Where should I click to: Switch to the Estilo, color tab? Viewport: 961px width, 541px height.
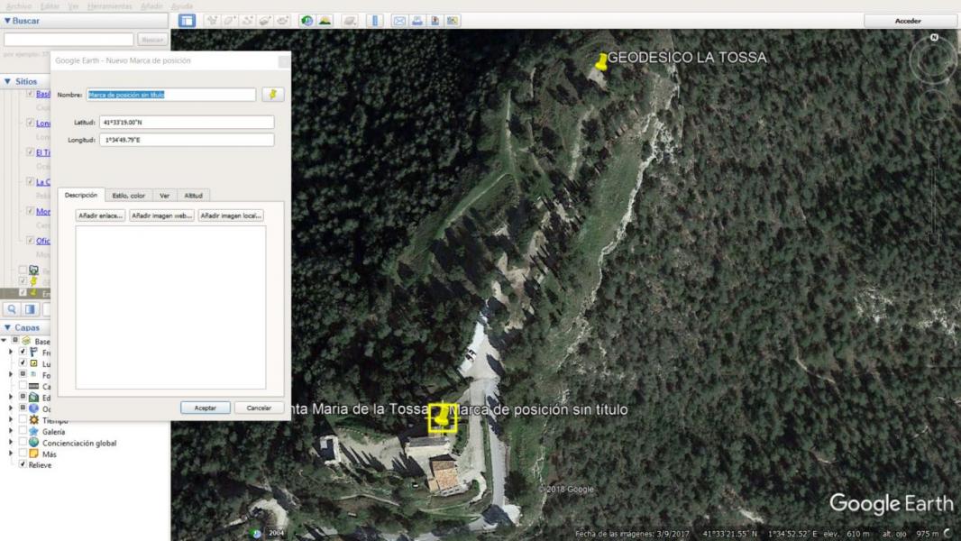point(128,195)
